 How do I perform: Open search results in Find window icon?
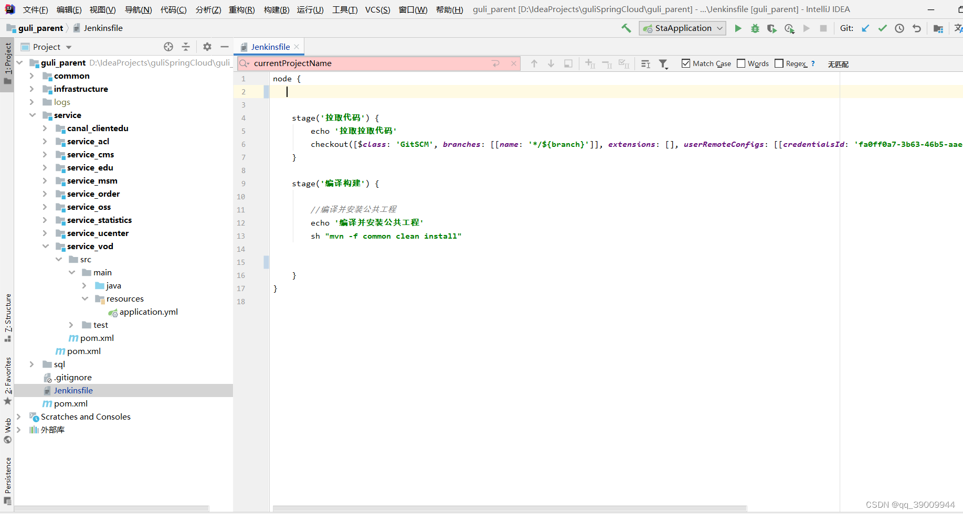coord(568,63)
